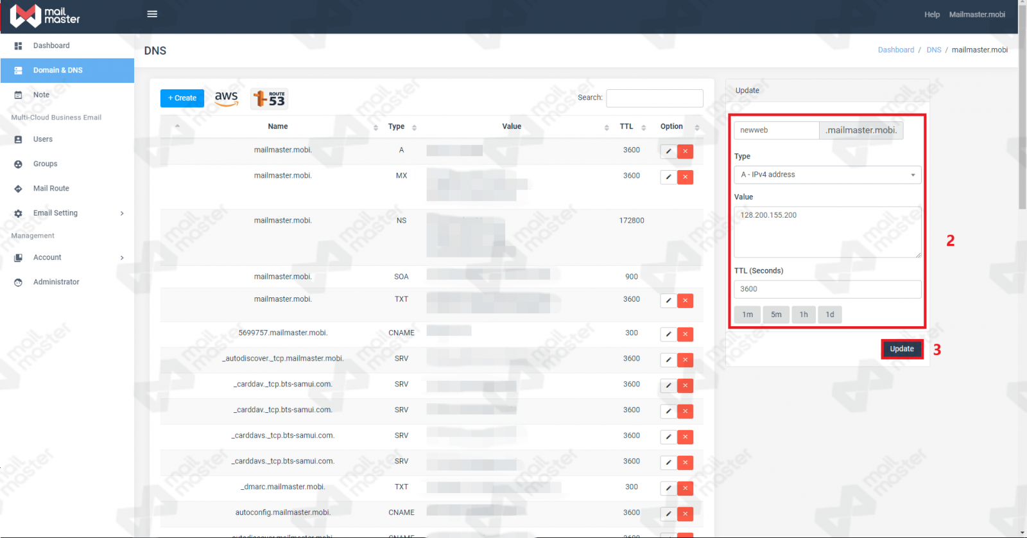Click the Note icon in sidebar
This screenshot has width=1027, height=538.
tap(18, 95)
